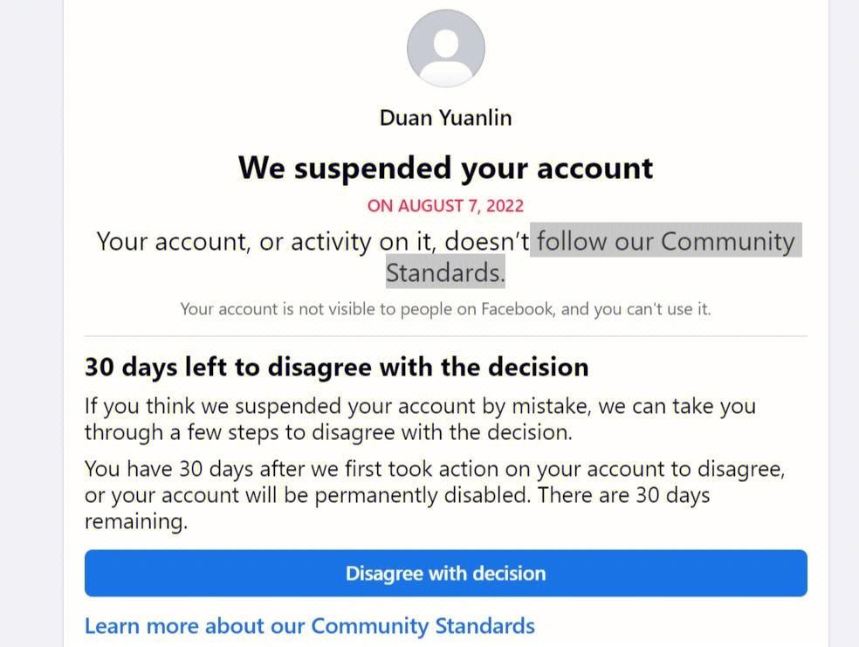859x647 pixels.
Task: Click the account not visible notice text
Action: (446, 309)
